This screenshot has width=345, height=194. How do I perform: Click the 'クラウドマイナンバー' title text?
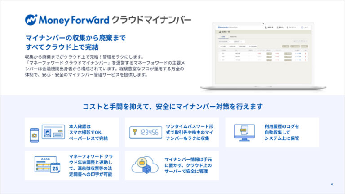[x=151, y=20]
